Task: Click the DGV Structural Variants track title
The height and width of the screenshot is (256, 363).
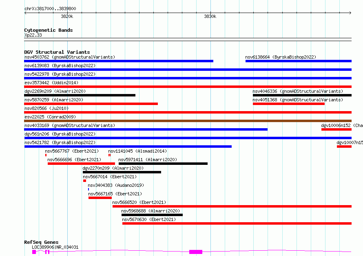Action: pos(57,52)
